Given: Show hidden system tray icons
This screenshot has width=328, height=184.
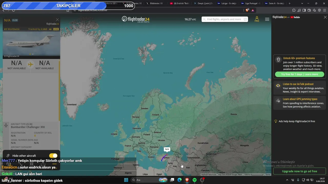Looking at the screenshot, I should click(x=287, y=180).
